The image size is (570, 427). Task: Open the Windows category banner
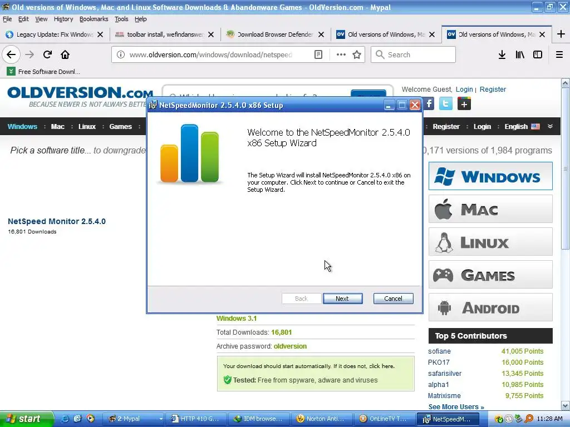pyautogui.click(x=490, y=176)
